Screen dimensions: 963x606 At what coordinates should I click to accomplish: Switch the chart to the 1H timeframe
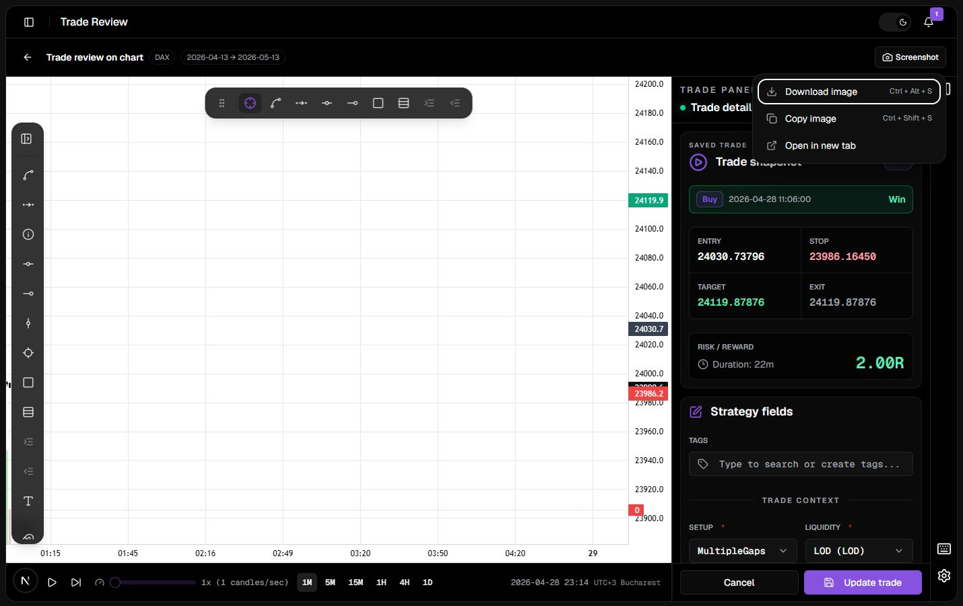point(381,582)
